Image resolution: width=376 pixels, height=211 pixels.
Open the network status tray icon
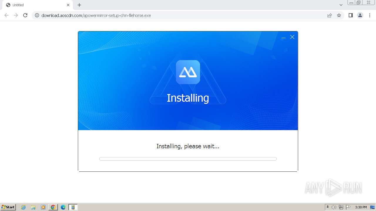pyautogui.click(x=341, y=207)
